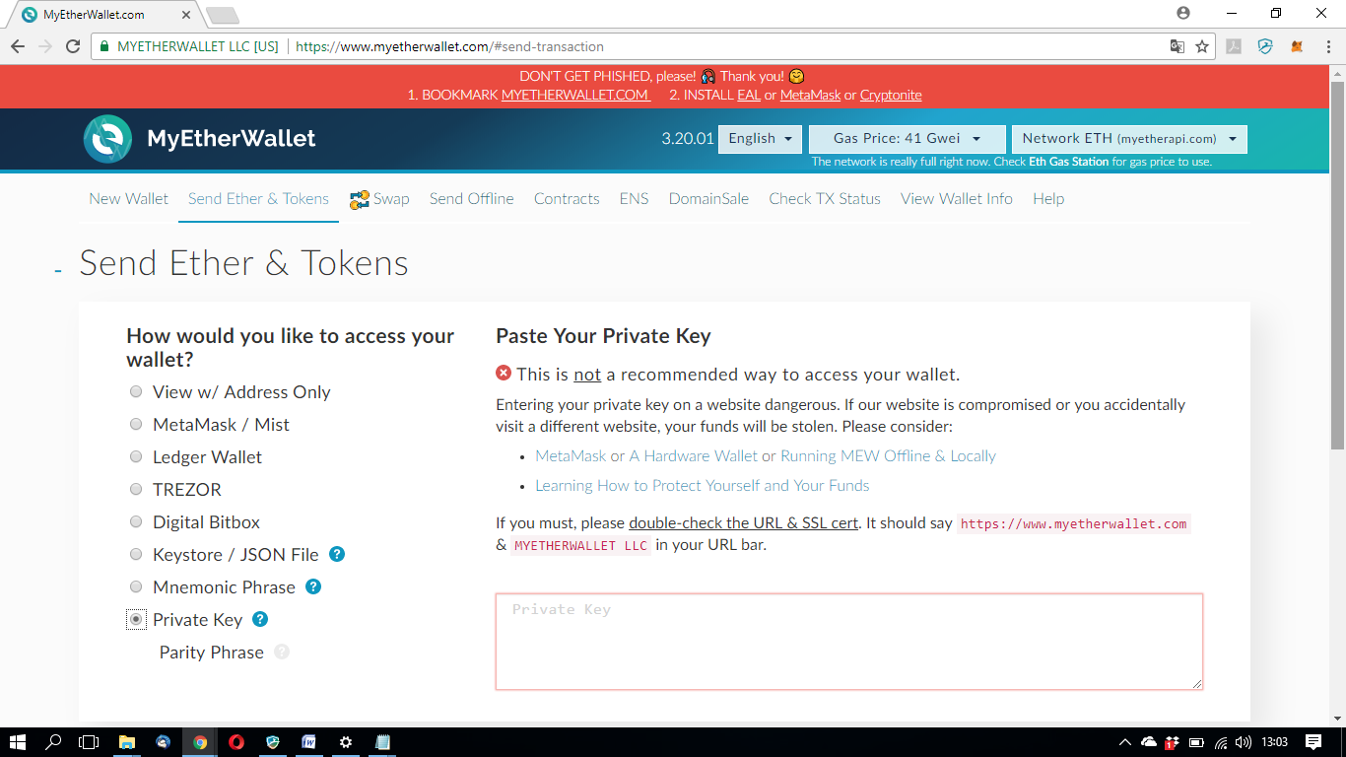Screen dimensions: 1346x757
Task: Click into the Private Key text area
Action: pyautogui.click(x=849, y=642)
